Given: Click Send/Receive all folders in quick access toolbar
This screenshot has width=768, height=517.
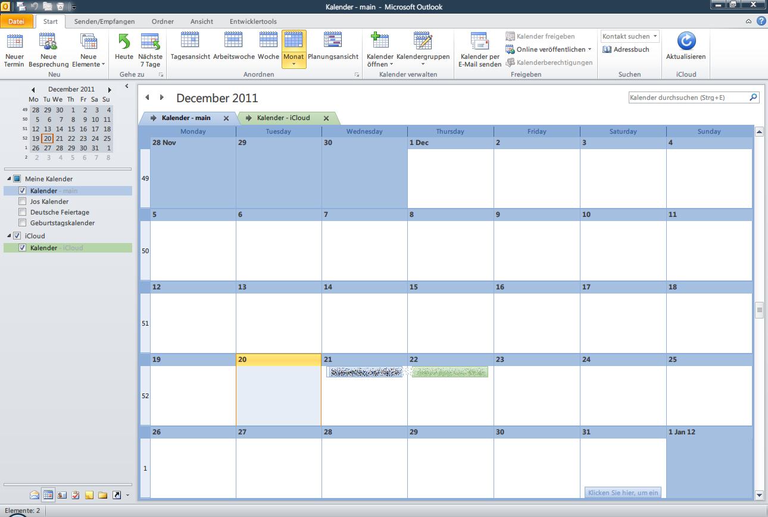Looking at the screenshot, I should pos(21,7).
